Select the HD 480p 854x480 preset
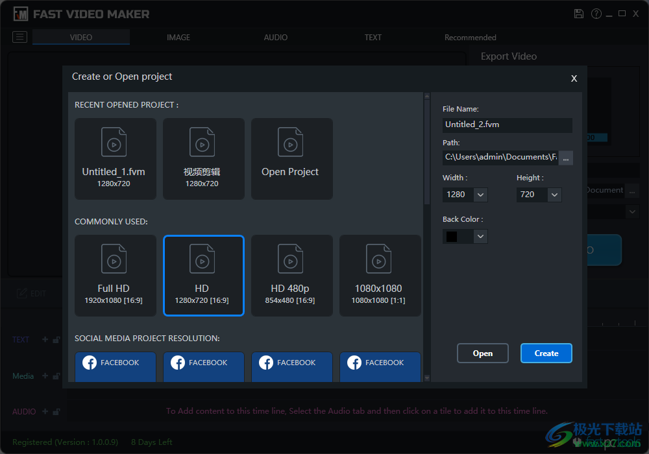The width and height of the screenshot is (649, 454). click(x=292, y=276)
